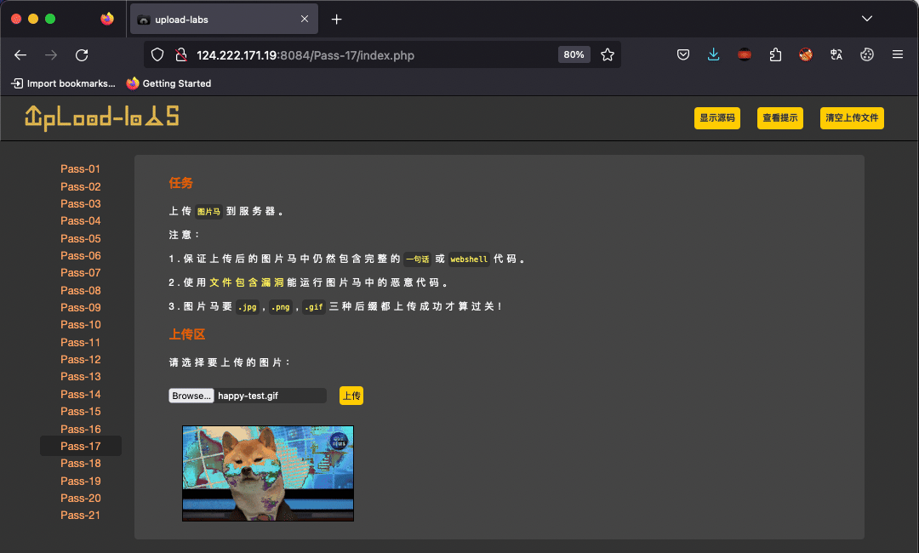Screen dimensions: 919x553
Task: Click the uploaded Shiba dog image
Action: [x=268, y=473]
